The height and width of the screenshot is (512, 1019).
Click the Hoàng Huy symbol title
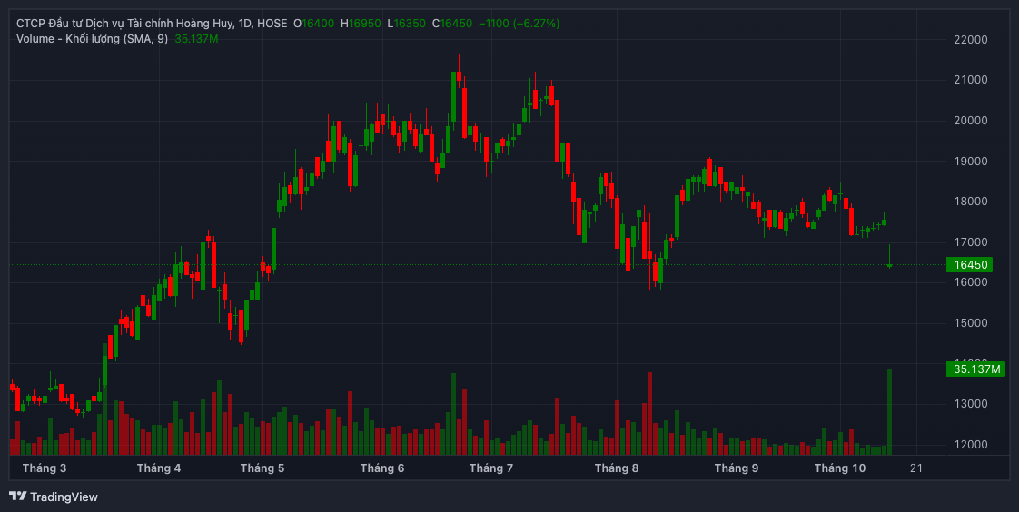[152, 23]
